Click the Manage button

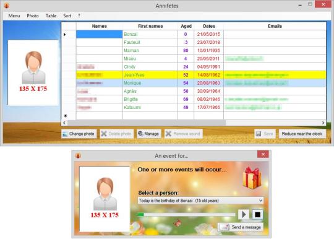tap(149, 134)
